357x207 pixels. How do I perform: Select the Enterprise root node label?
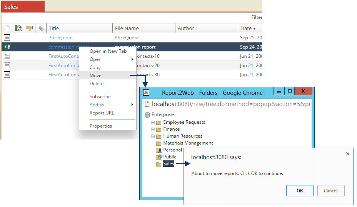coord(163,114)
